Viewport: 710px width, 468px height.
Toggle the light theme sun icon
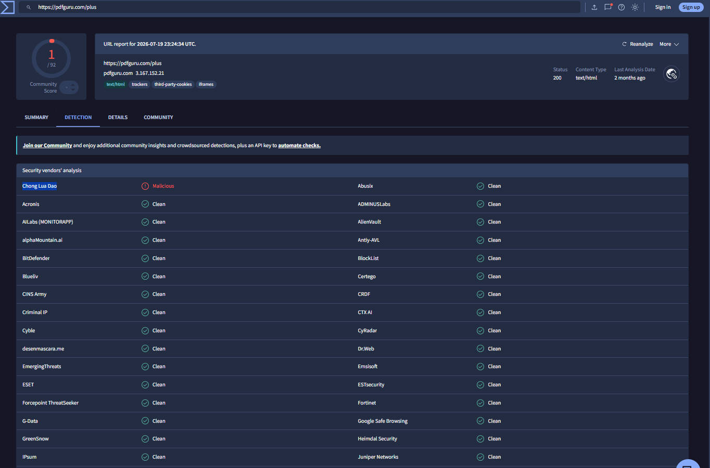pos(635,7)
